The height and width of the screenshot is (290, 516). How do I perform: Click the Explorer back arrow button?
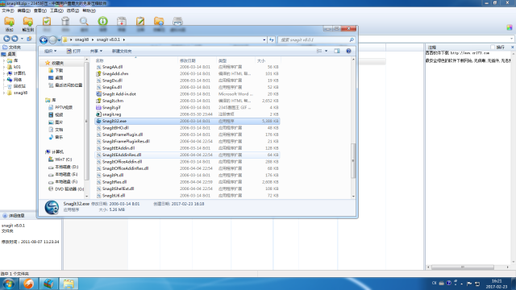click(x=44, y=39)
